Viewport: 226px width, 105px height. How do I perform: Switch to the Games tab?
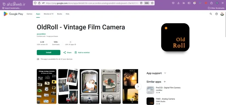pos(29,14)
